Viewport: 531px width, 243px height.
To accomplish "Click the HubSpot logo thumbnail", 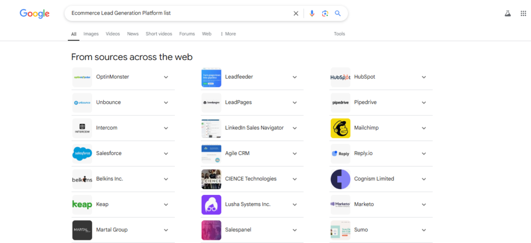I will pos(340,77).
